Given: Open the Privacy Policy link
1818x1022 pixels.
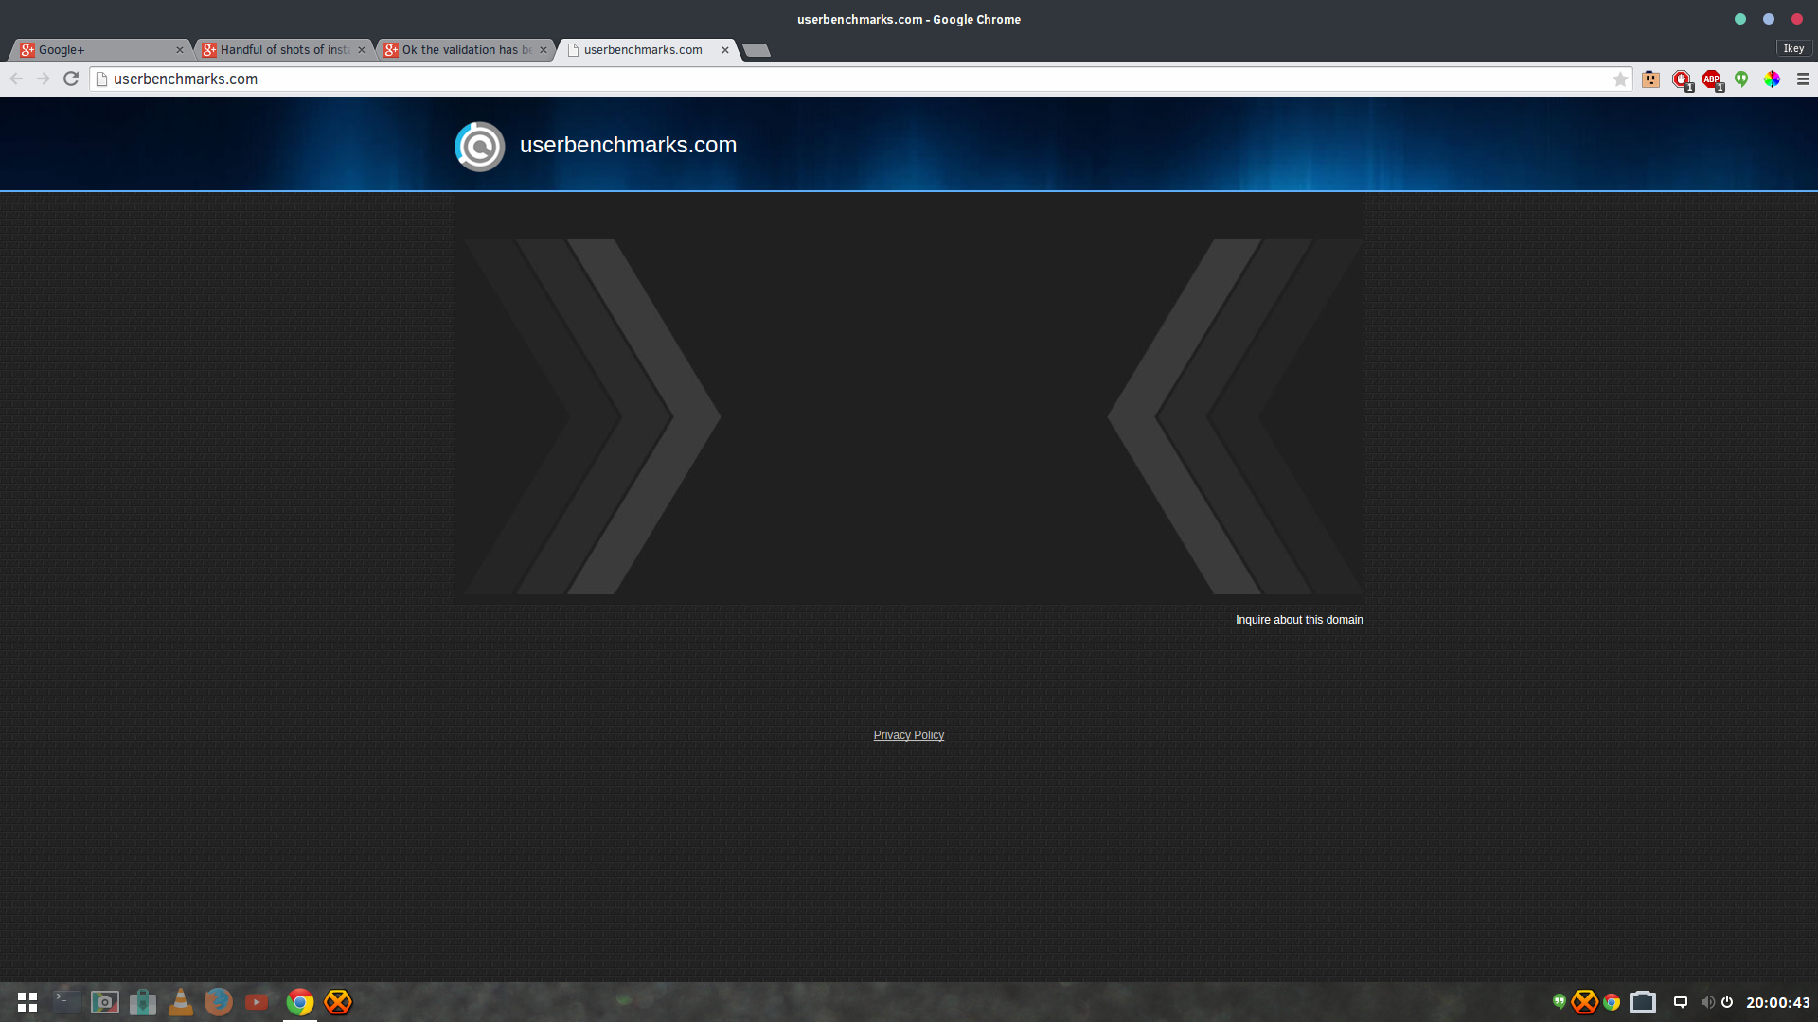Looking at the screenshot, I should tap(909, 735).
